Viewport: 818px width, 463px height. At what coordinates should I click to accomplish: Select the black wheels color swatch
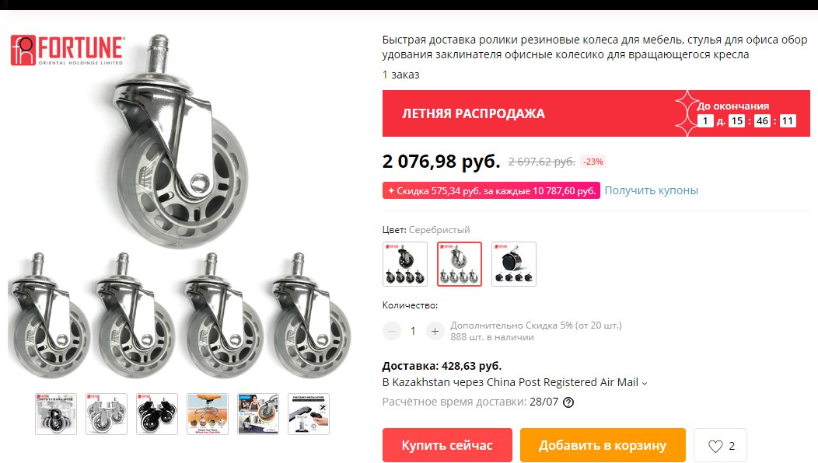[405, 264]
